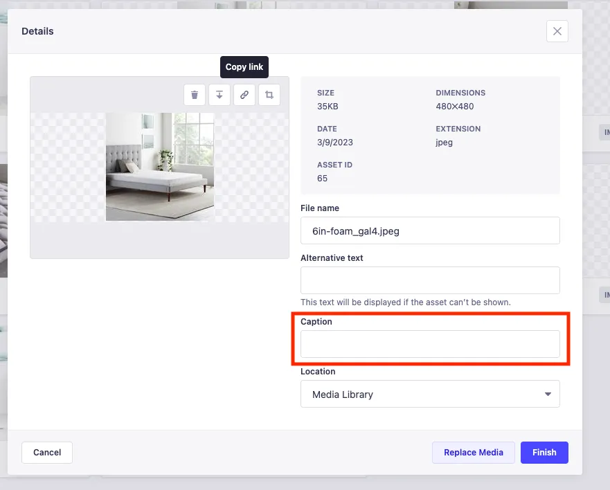This screenshot has width=610, height=490.
Task: Click the bedroom image preview thumbnail
Action: coord(160,167)
